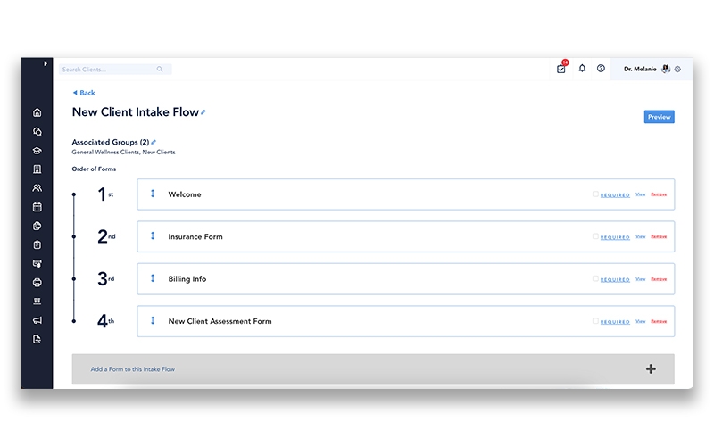
Task: Click the Order of Forms label
Action: (x=94, y=169)
